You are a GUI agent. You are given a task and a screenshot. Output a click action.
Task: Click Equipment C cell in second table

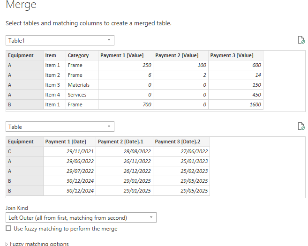[x=24, y=151]
